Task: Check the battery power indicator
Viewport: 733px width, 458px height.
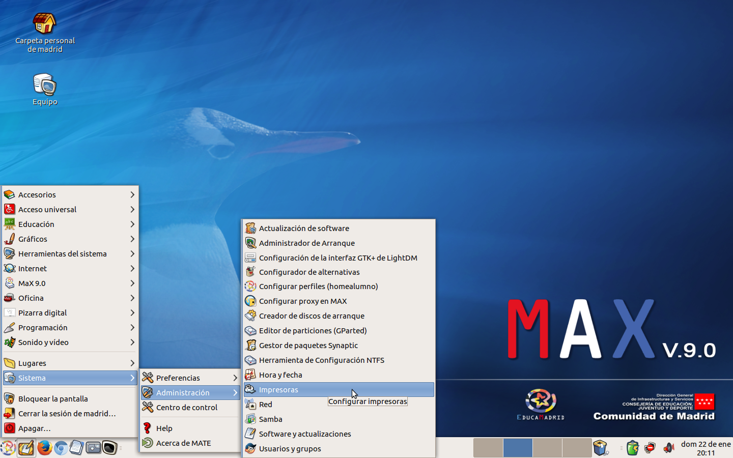Action: click(x=633, y=448)
